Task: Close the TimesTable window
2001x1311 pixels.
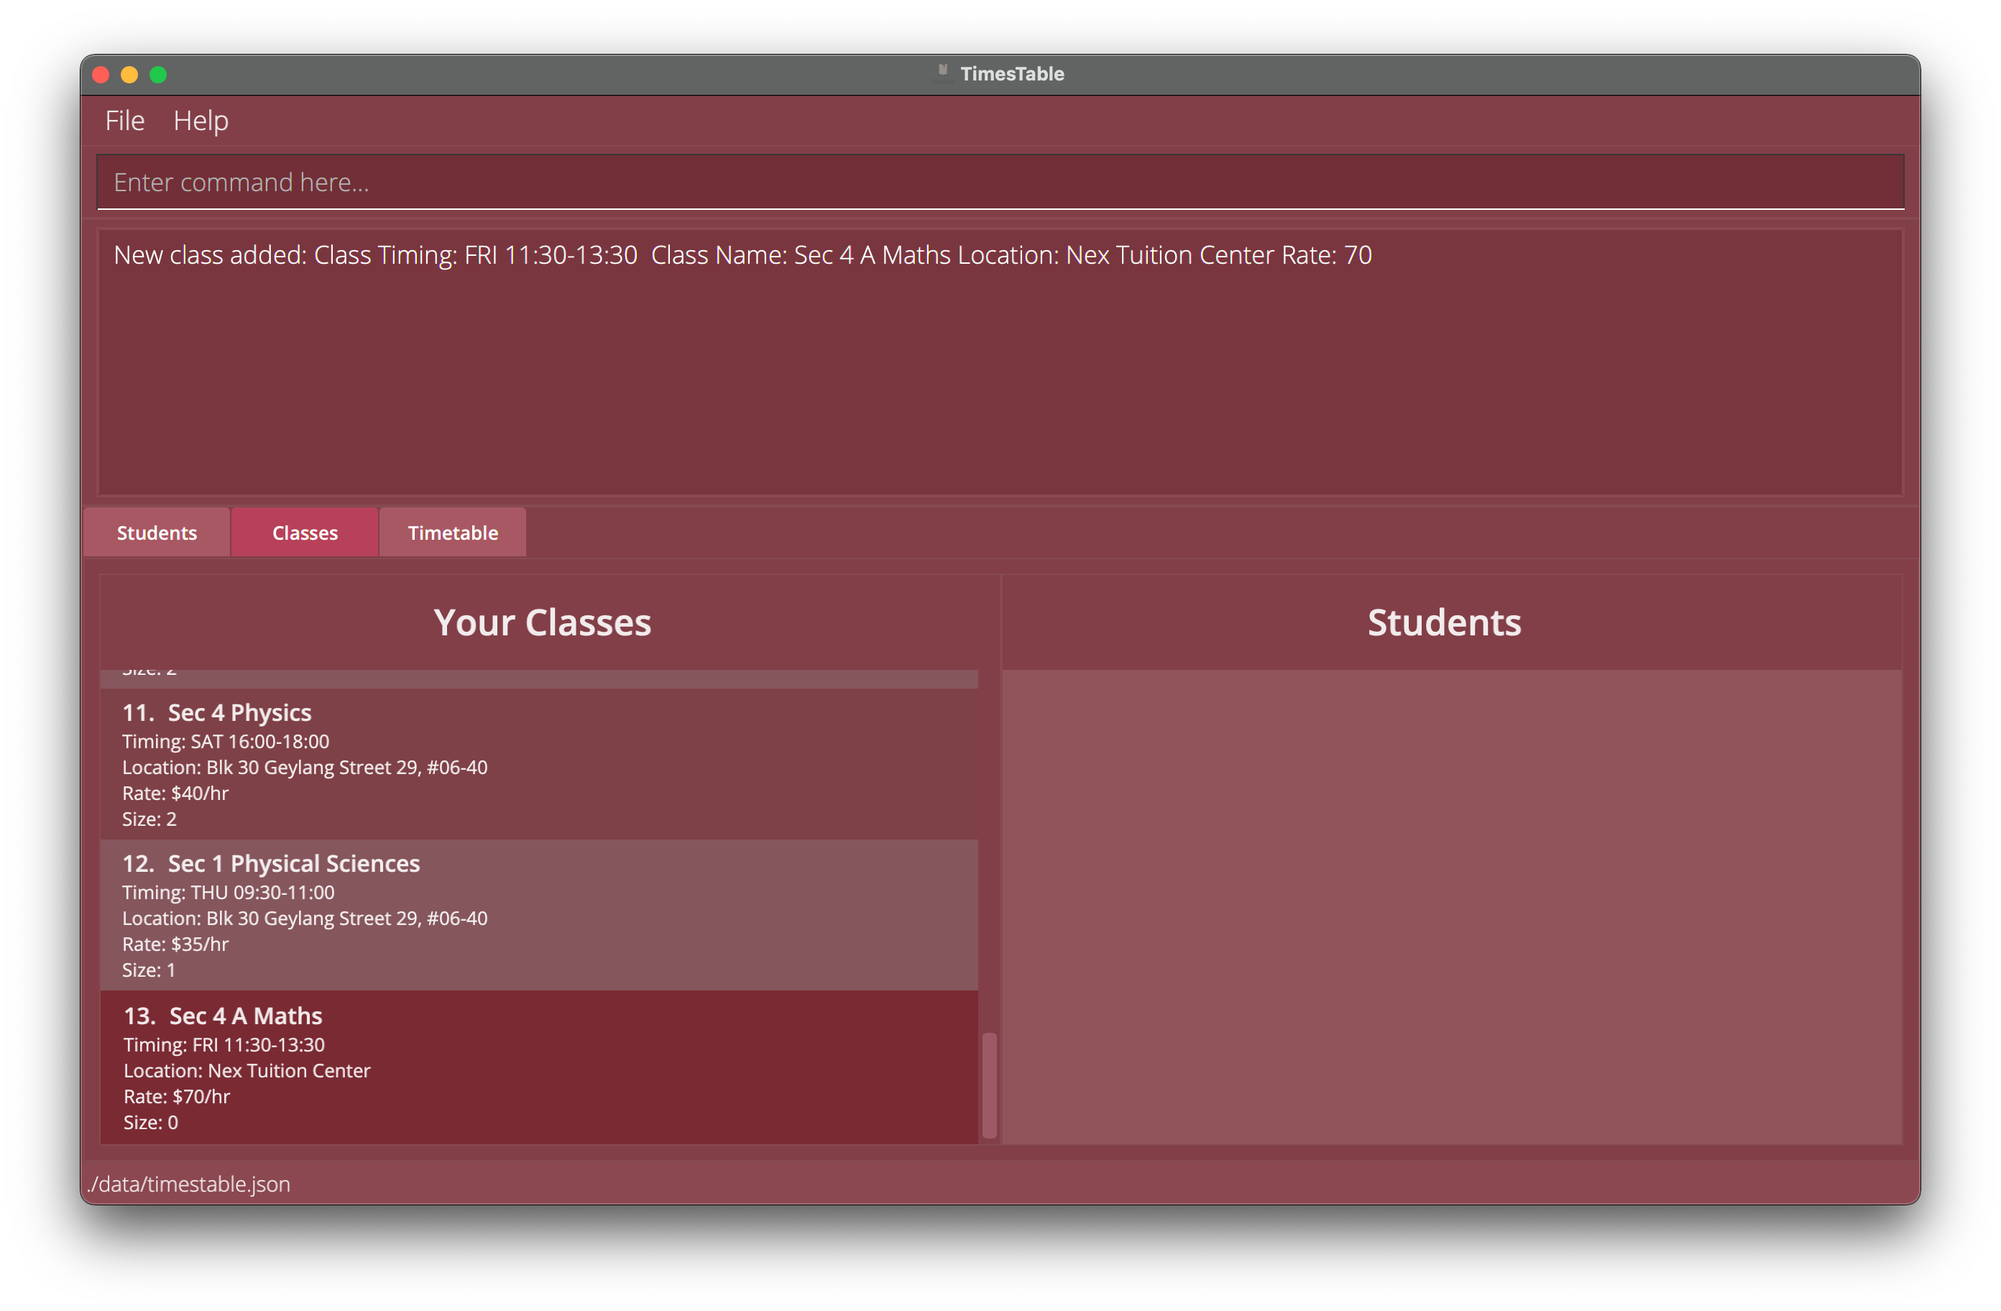Action: pyautogui.click(x=101, y=74)
